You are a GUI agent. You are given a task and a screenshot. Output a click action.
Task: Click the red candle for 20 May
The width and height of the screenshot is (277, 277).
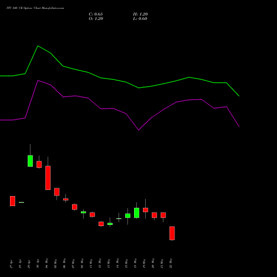[155, 215]
